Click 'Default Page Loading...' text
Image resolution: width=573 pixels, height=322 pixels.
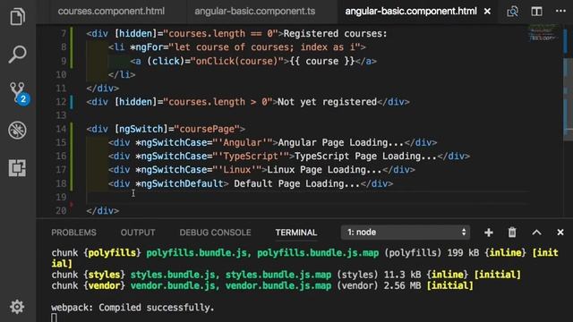pyautogui.click(x=297, y=183)
